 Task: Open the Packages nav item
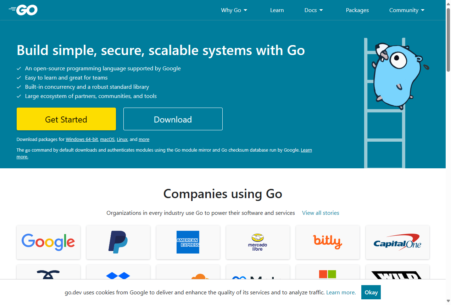(357, 10)
